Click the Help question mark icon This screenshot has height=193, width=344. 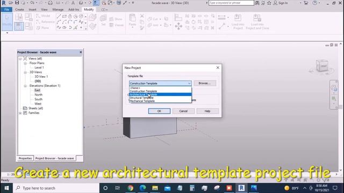(x=315, y=3)
